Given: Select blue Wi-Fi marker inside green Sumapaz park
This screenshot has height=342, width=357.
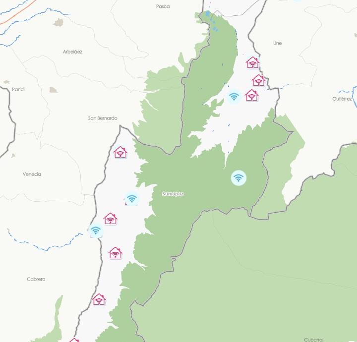Looking at the screenshot, I should (238, 178).
